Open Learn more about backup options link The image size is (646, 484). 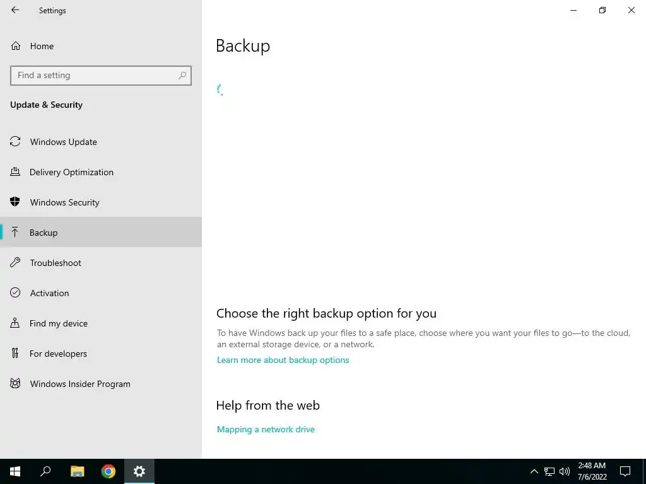click(283, 360)
